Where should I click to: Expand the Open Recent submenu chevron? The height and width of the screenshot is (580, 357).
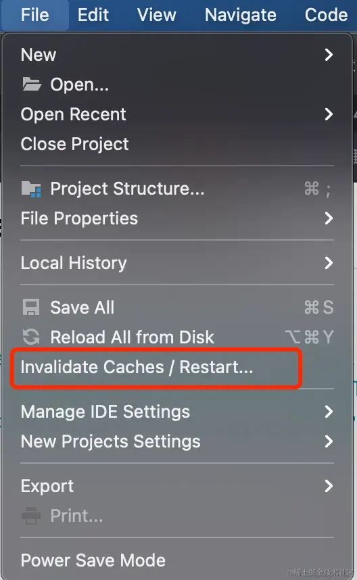coord(329,114)
